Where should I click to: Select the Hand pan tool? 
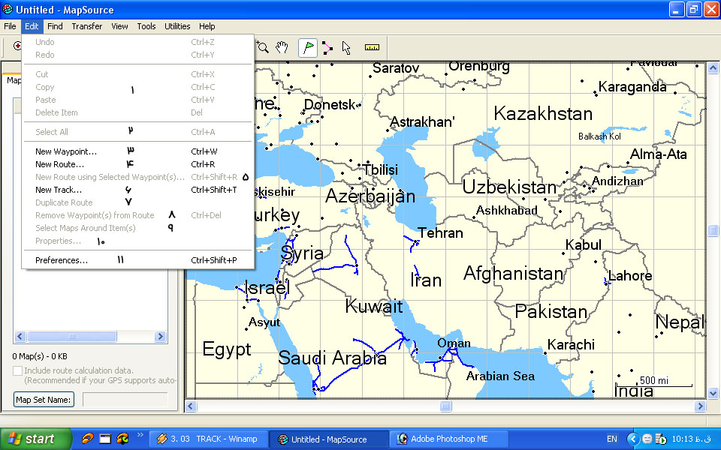coord(282,47)
